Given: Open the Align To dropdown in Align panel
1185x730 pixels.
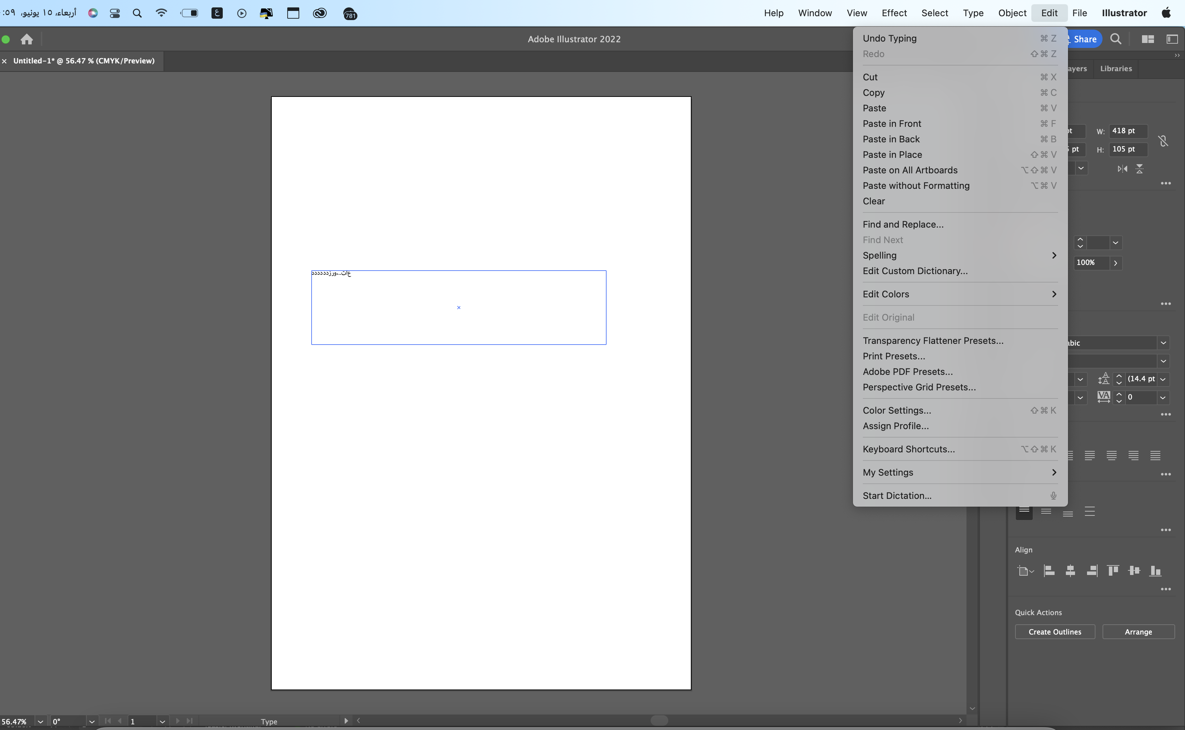Looking at the screenshot, I should click(1025, 571).
